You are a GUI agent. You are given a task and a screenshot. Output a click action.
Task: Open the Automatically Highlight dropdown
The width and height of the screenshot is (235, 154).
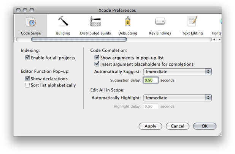coord(177,98)
